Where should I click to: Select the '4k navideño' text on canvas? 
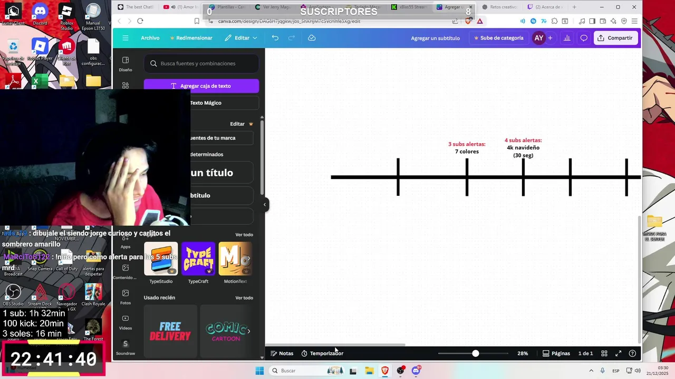(x=523, y=148)
